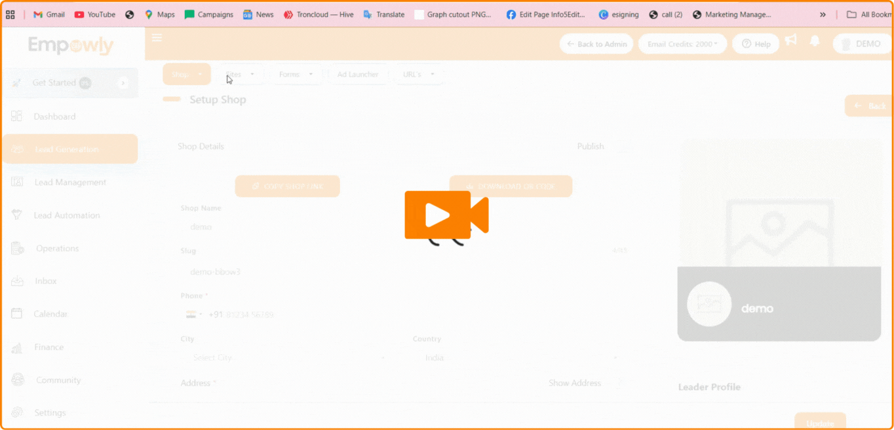
Task: Open notifications via the bell icon
Action: tap(815, 41)
